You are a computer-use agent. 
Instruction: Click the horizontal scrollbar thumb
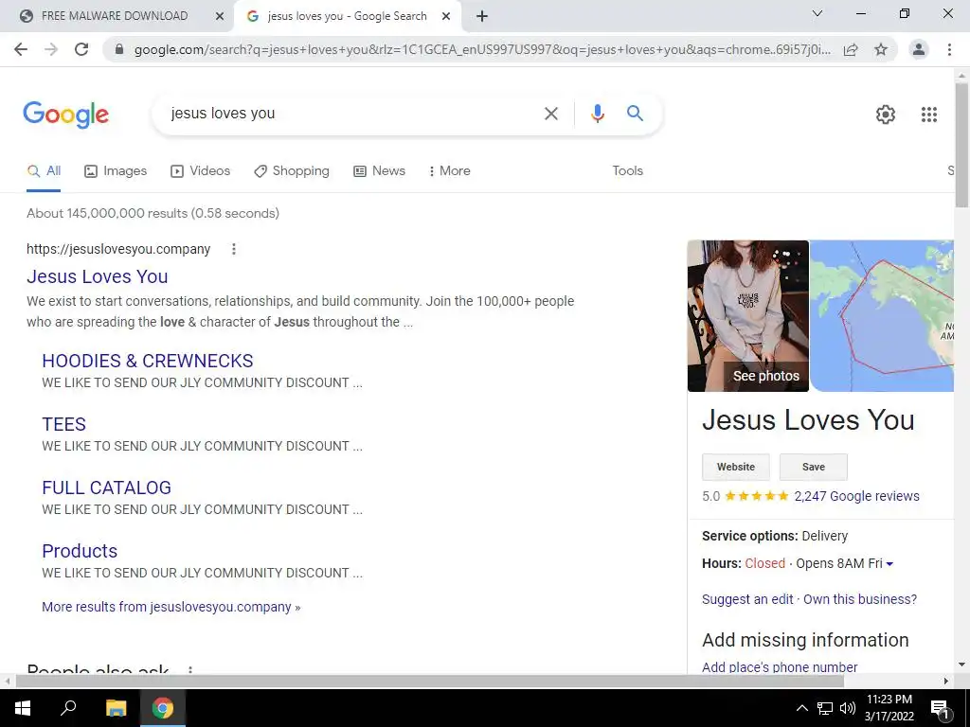[430, 681]
